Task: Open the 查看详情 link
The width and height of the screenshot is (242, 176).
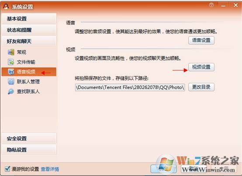Action: point(50,169)
